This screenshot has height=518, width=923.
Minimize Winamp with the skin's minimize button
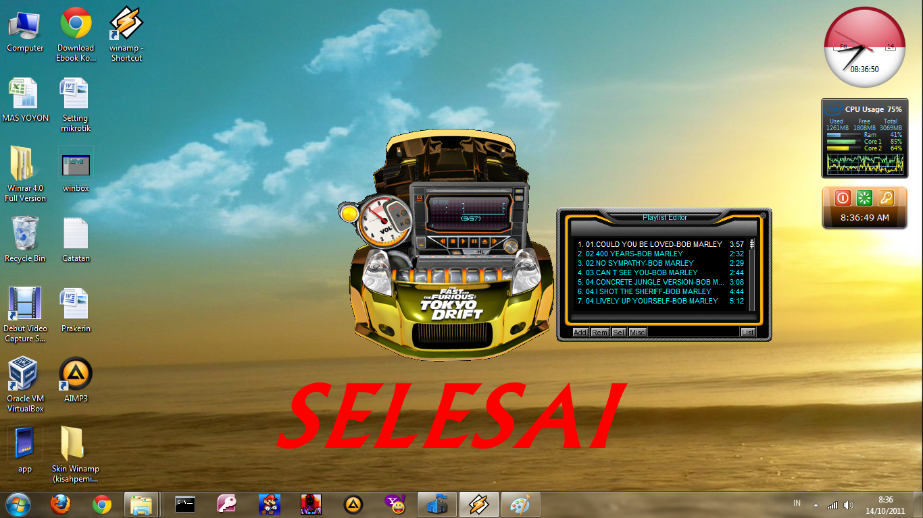pos(519,191)
